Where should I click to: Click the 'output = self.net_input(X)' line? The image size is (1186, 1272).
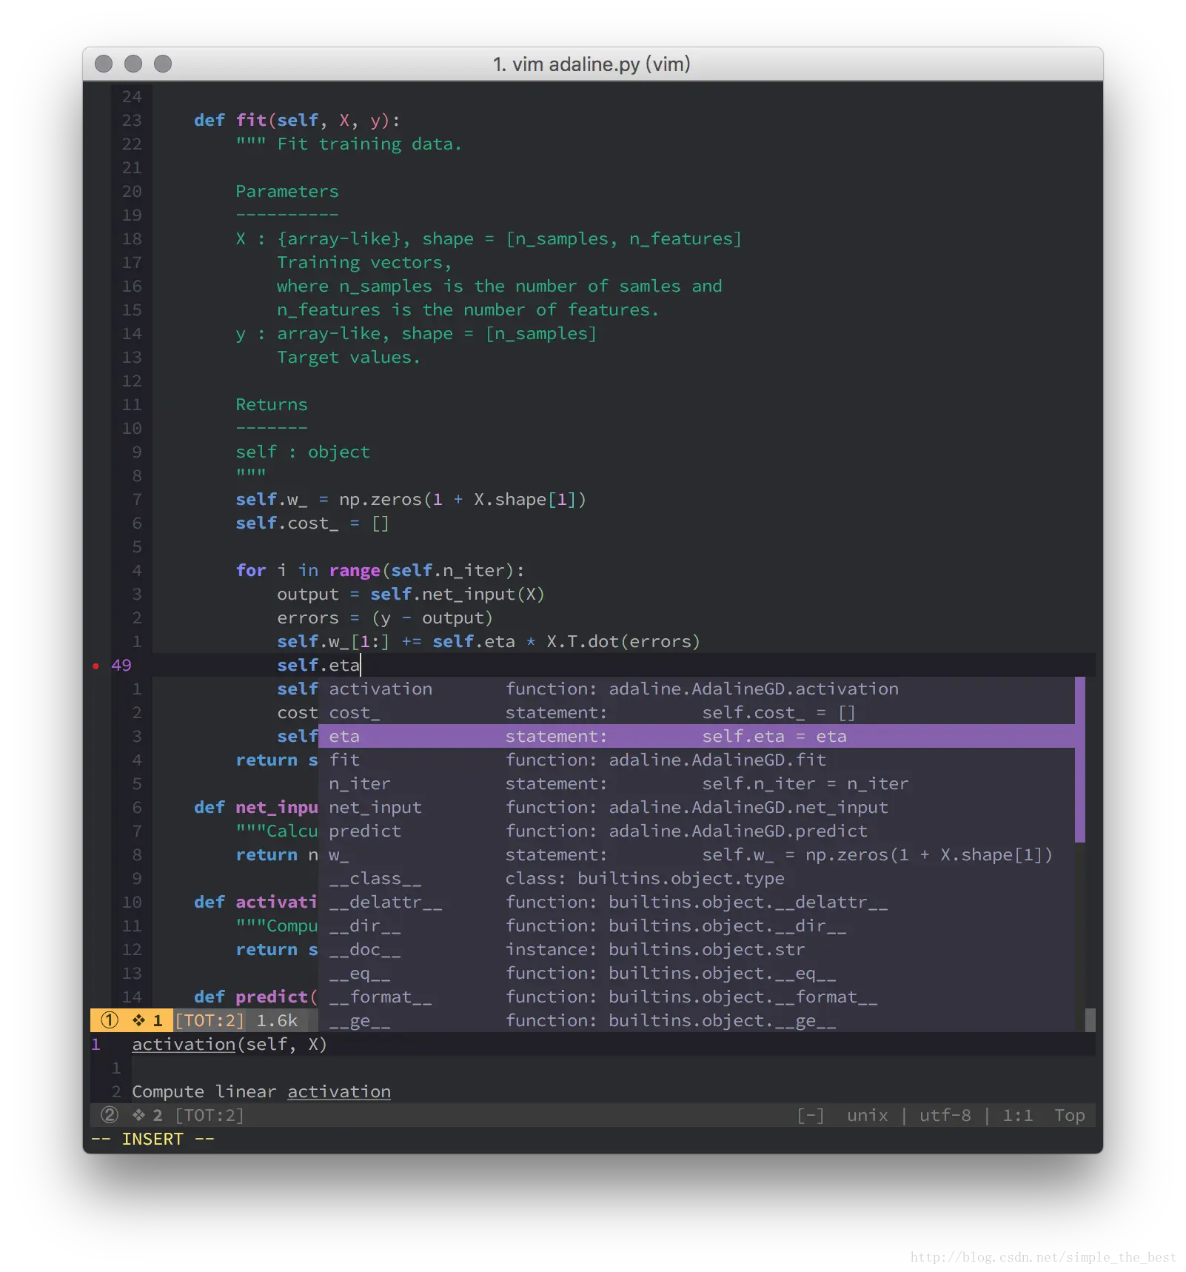click(x=411, y=594)
